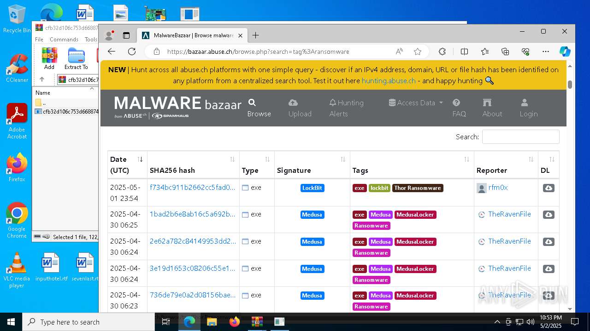This screenshot has width=590, height=331.
Task: Launch Copilot sidebar in Edge
Action: point(565,51)
